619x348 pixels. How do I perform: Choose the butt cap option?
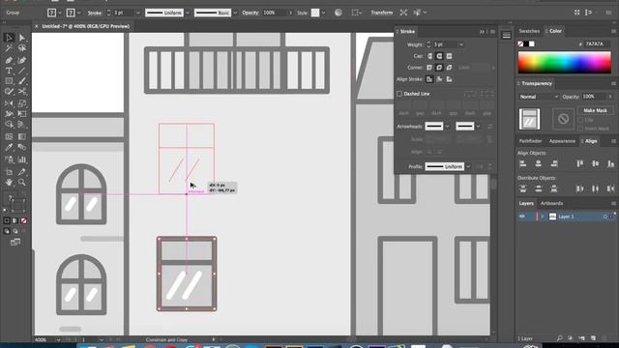(429, 56)
